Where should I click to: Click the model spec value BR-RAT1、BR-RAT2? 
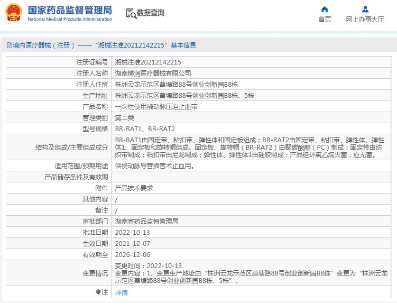tap(145, 128)
